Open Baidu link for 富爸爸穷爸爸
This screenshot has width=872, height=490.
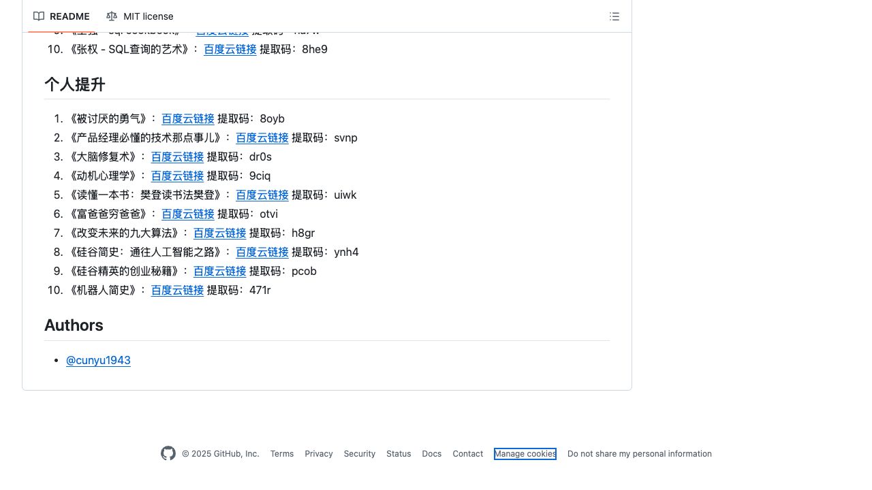188,214
